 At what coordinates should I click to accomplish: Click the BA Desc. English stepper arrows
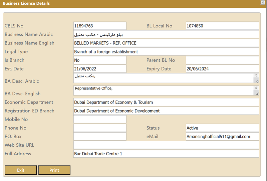click(256, 88)
